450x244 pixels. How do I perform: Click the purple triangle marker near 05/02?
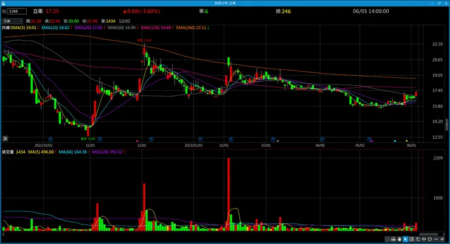pos(372,141)
